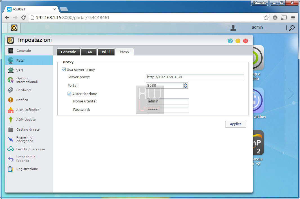Click the help icon in Impostazioni window
This screenshot has height=199, width=300.
tap(230, 41)
